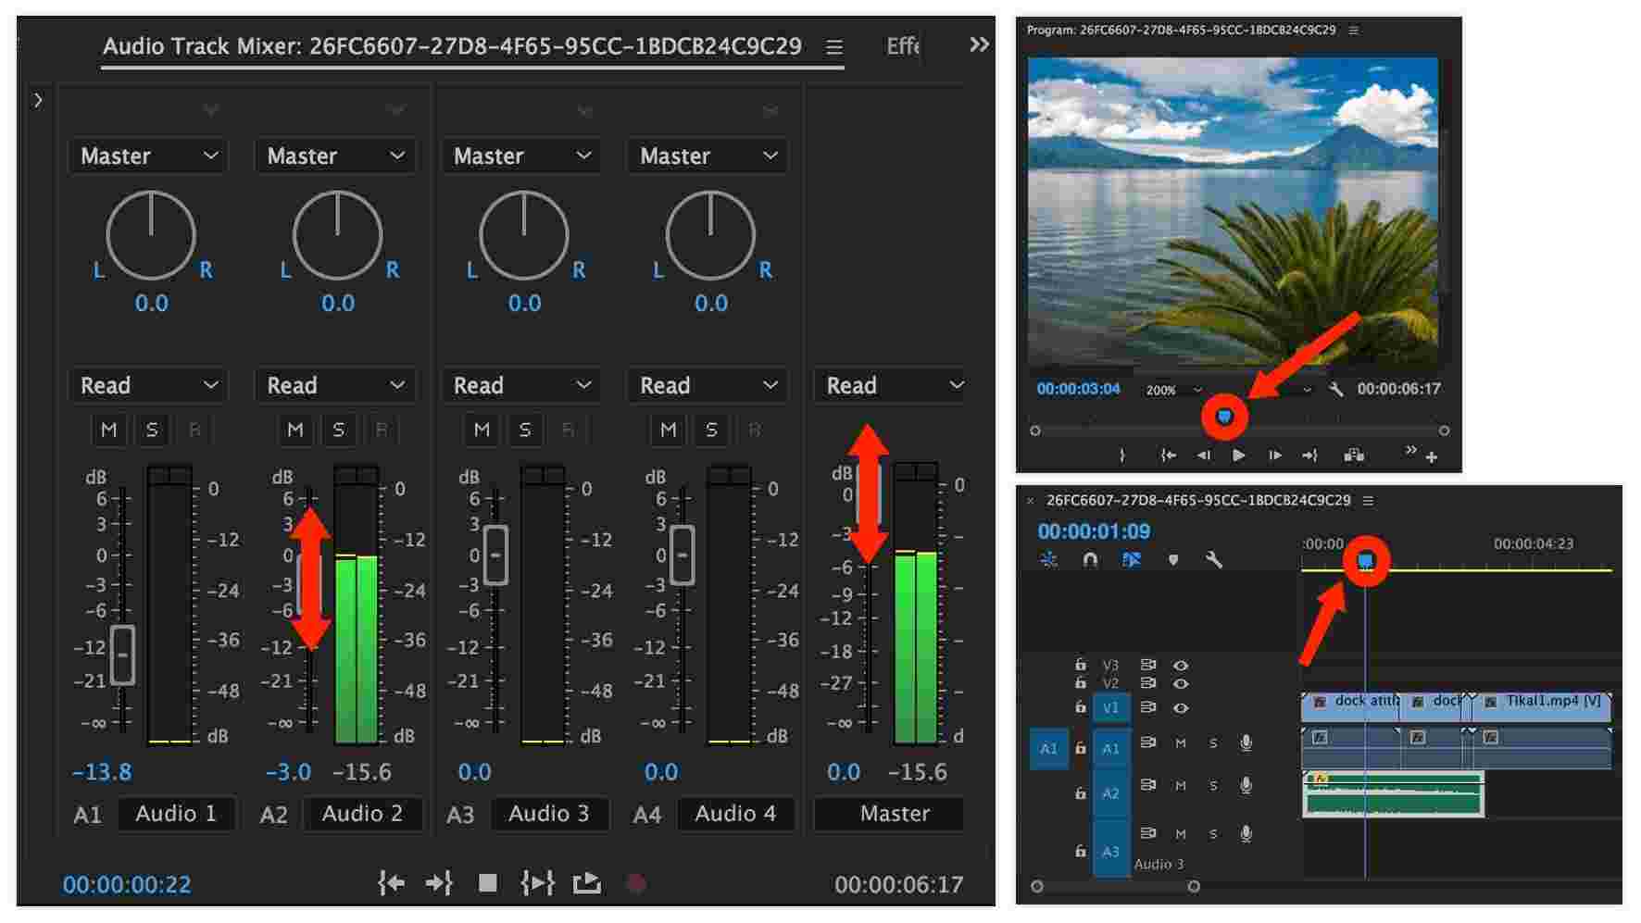Toggle the lock on timeline track A2
Image resolution: width=1641 pixels, height=923 pixels.
pos(1080,793)
